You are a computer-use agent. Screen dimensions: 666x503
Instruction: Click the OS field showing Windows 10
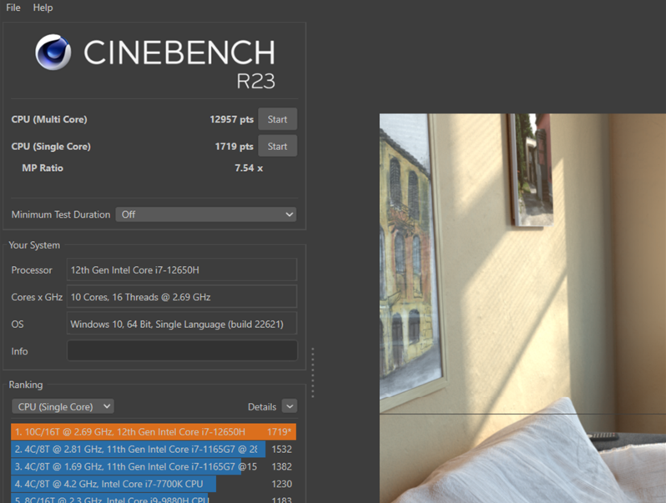click(182, 324)
